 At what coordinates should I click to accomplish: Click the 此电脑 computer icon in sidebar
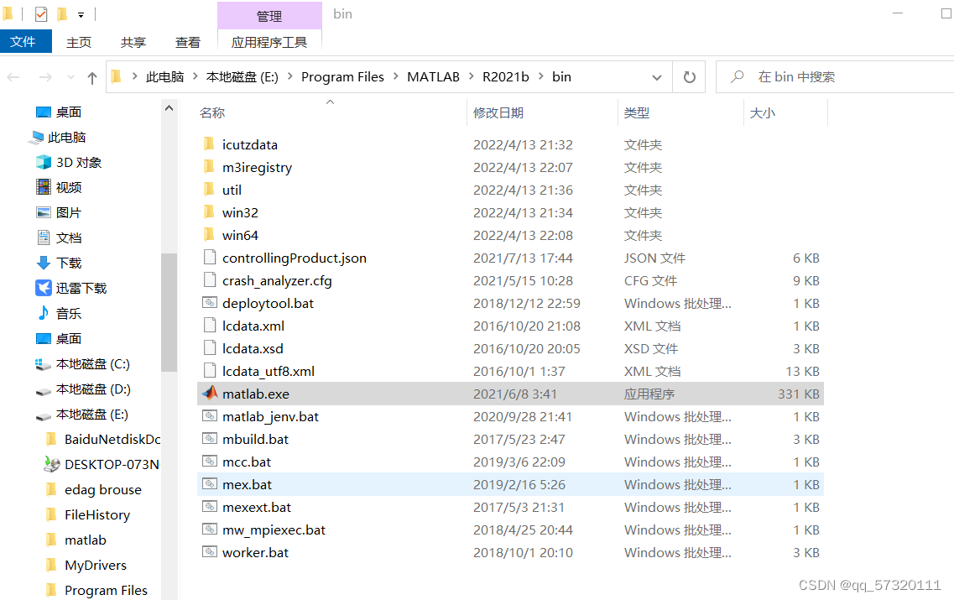coord(37,138)
